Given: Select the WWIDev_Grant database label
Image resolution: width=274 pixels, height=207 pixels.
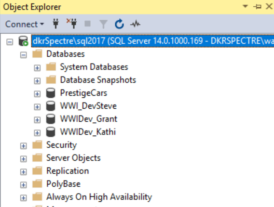Looking at the screenshot, I should (x=89, y=119).
